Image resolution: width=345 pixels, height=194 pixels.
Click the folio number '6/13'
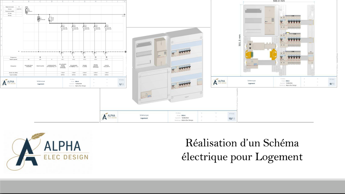point(332,84)
